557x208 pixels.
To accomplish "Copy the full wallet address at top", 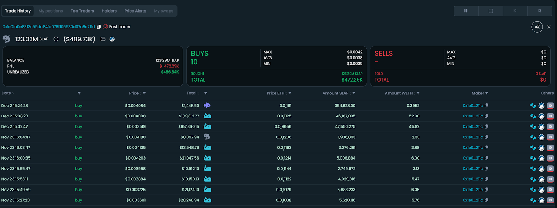I will [x=99, y=27].
